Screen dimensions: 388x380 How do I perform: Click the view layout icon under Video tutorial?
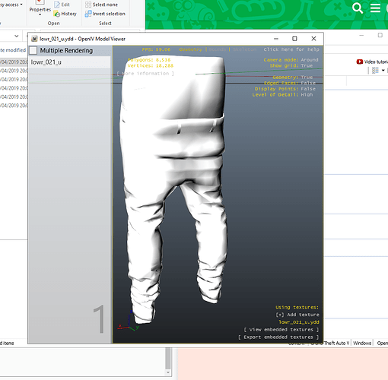[x=375, y=71]
